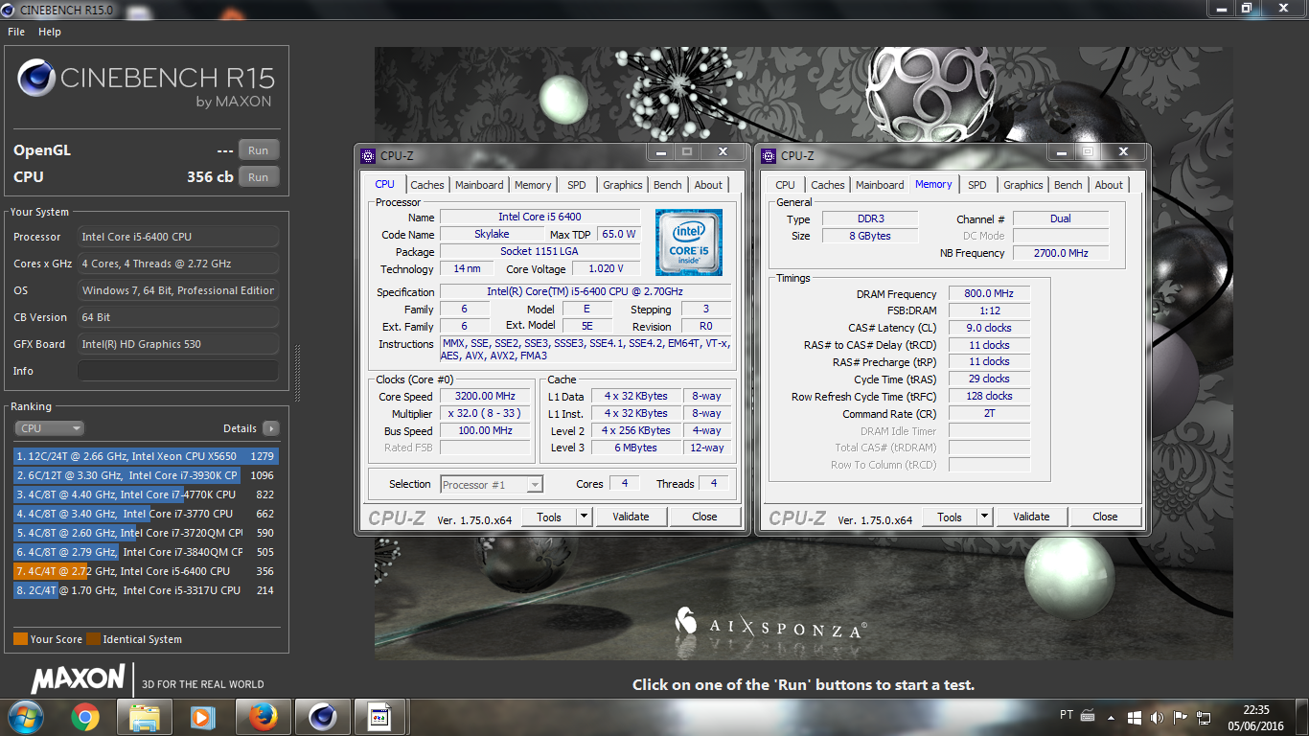The image size is (1309, 736).
Task: Open Graphics tab in left CPU-Z window
Action: [x=623, y=185]
